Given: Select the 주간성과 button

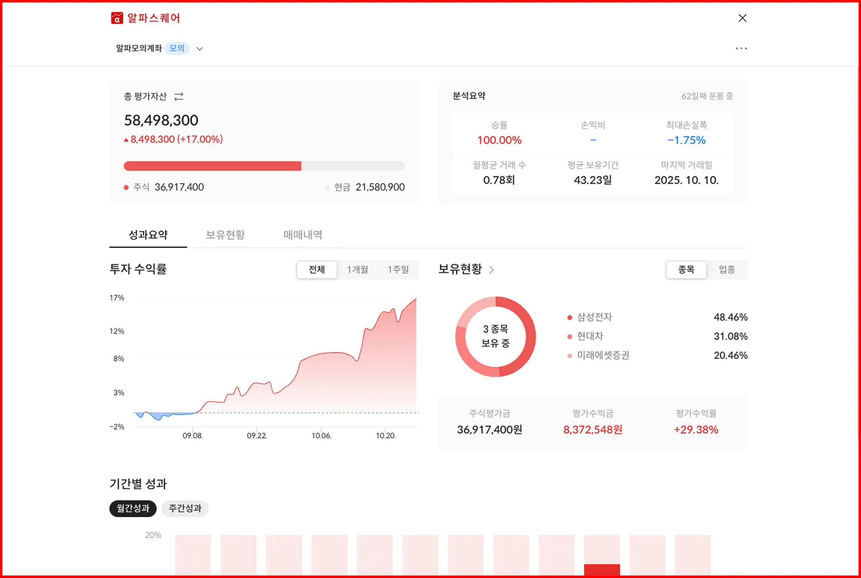Looking at the screenshot, I should coord(185,508).
